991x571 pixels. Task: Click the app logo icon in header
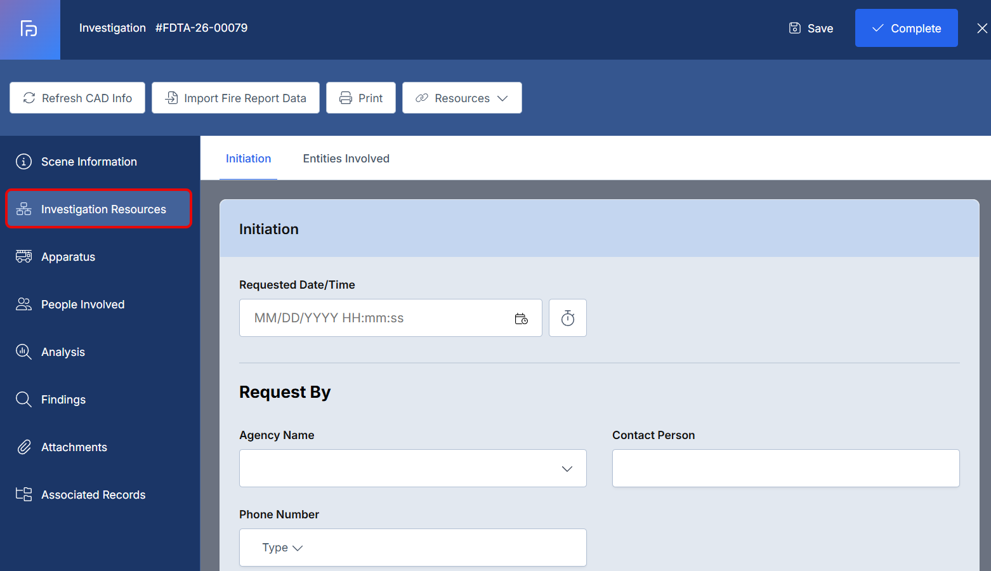click(29, 29)
